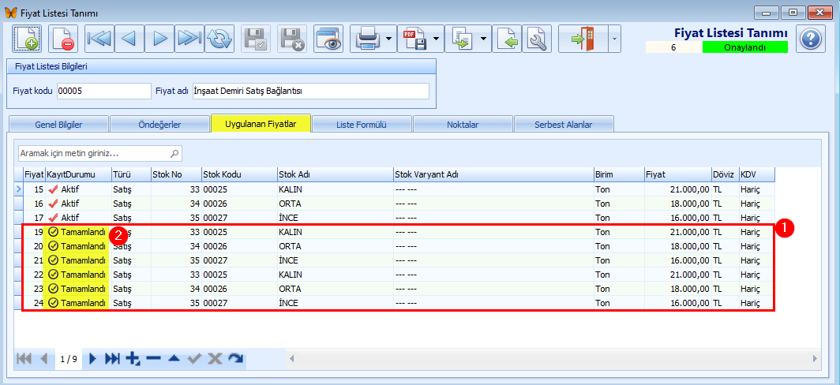Click the new record icon with the green plus
This screenshot has width=840, height=385.
pos(27,39)
